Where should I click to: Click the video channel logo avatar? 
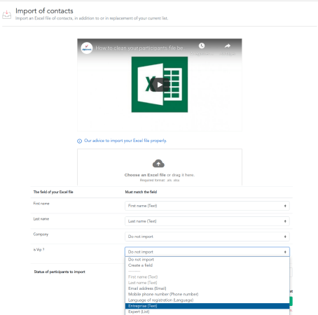click(x=87, y=48)
